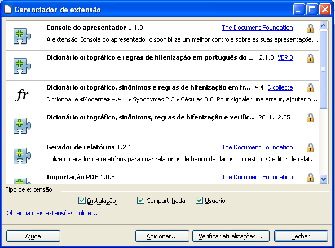Toggle the Compartilhada checkbox

pyautogui.click(x=140, y=200)
